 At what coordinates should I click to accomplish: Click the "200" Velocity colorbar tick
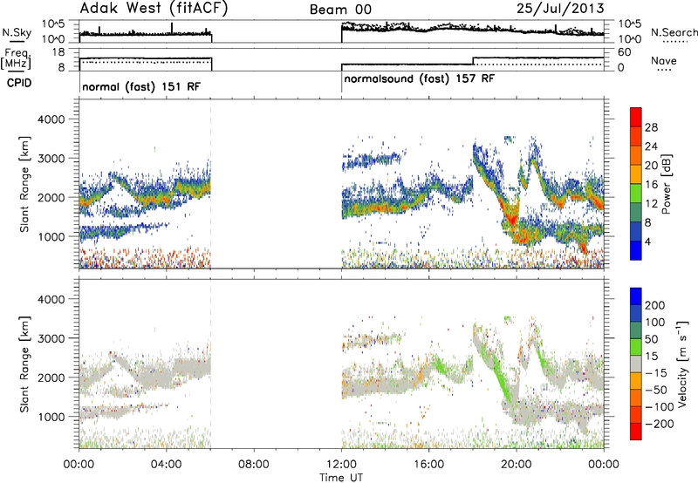(x=655, y=305)
